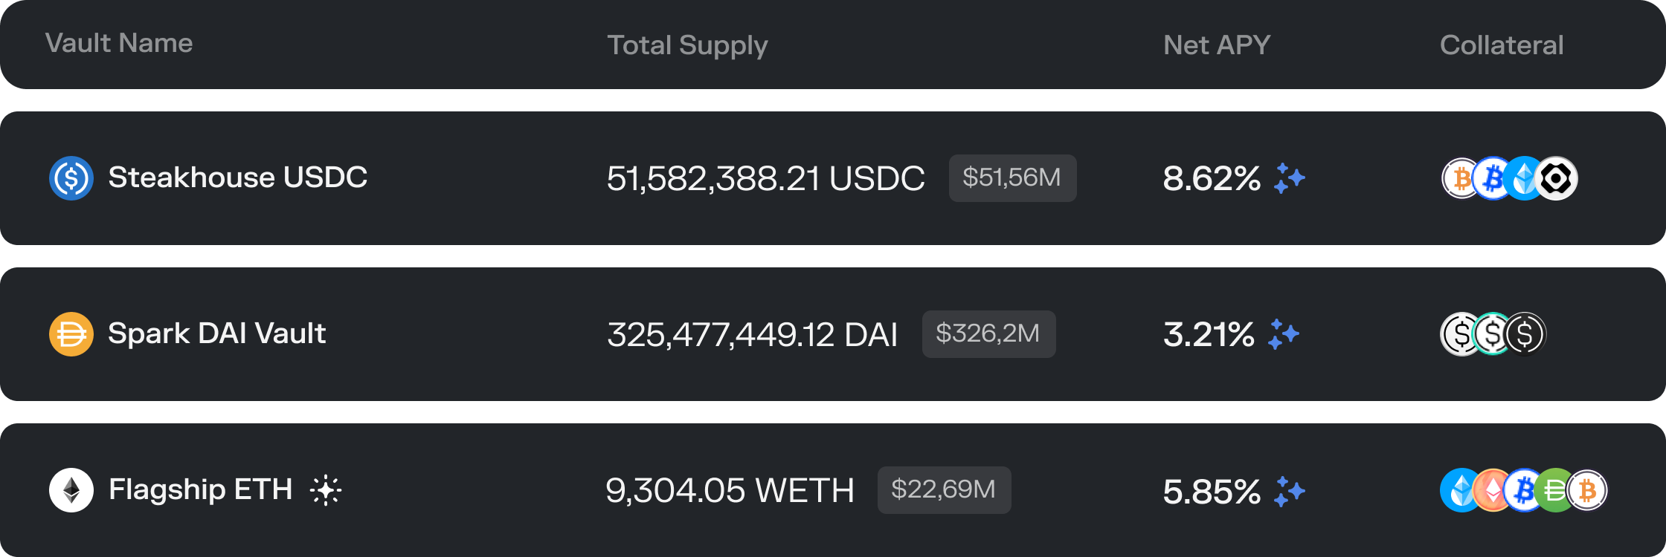Click the sun sparkle badge next to Flagship ETH
The height and width of the screenshot is (557, 1666).
point(326,490)
